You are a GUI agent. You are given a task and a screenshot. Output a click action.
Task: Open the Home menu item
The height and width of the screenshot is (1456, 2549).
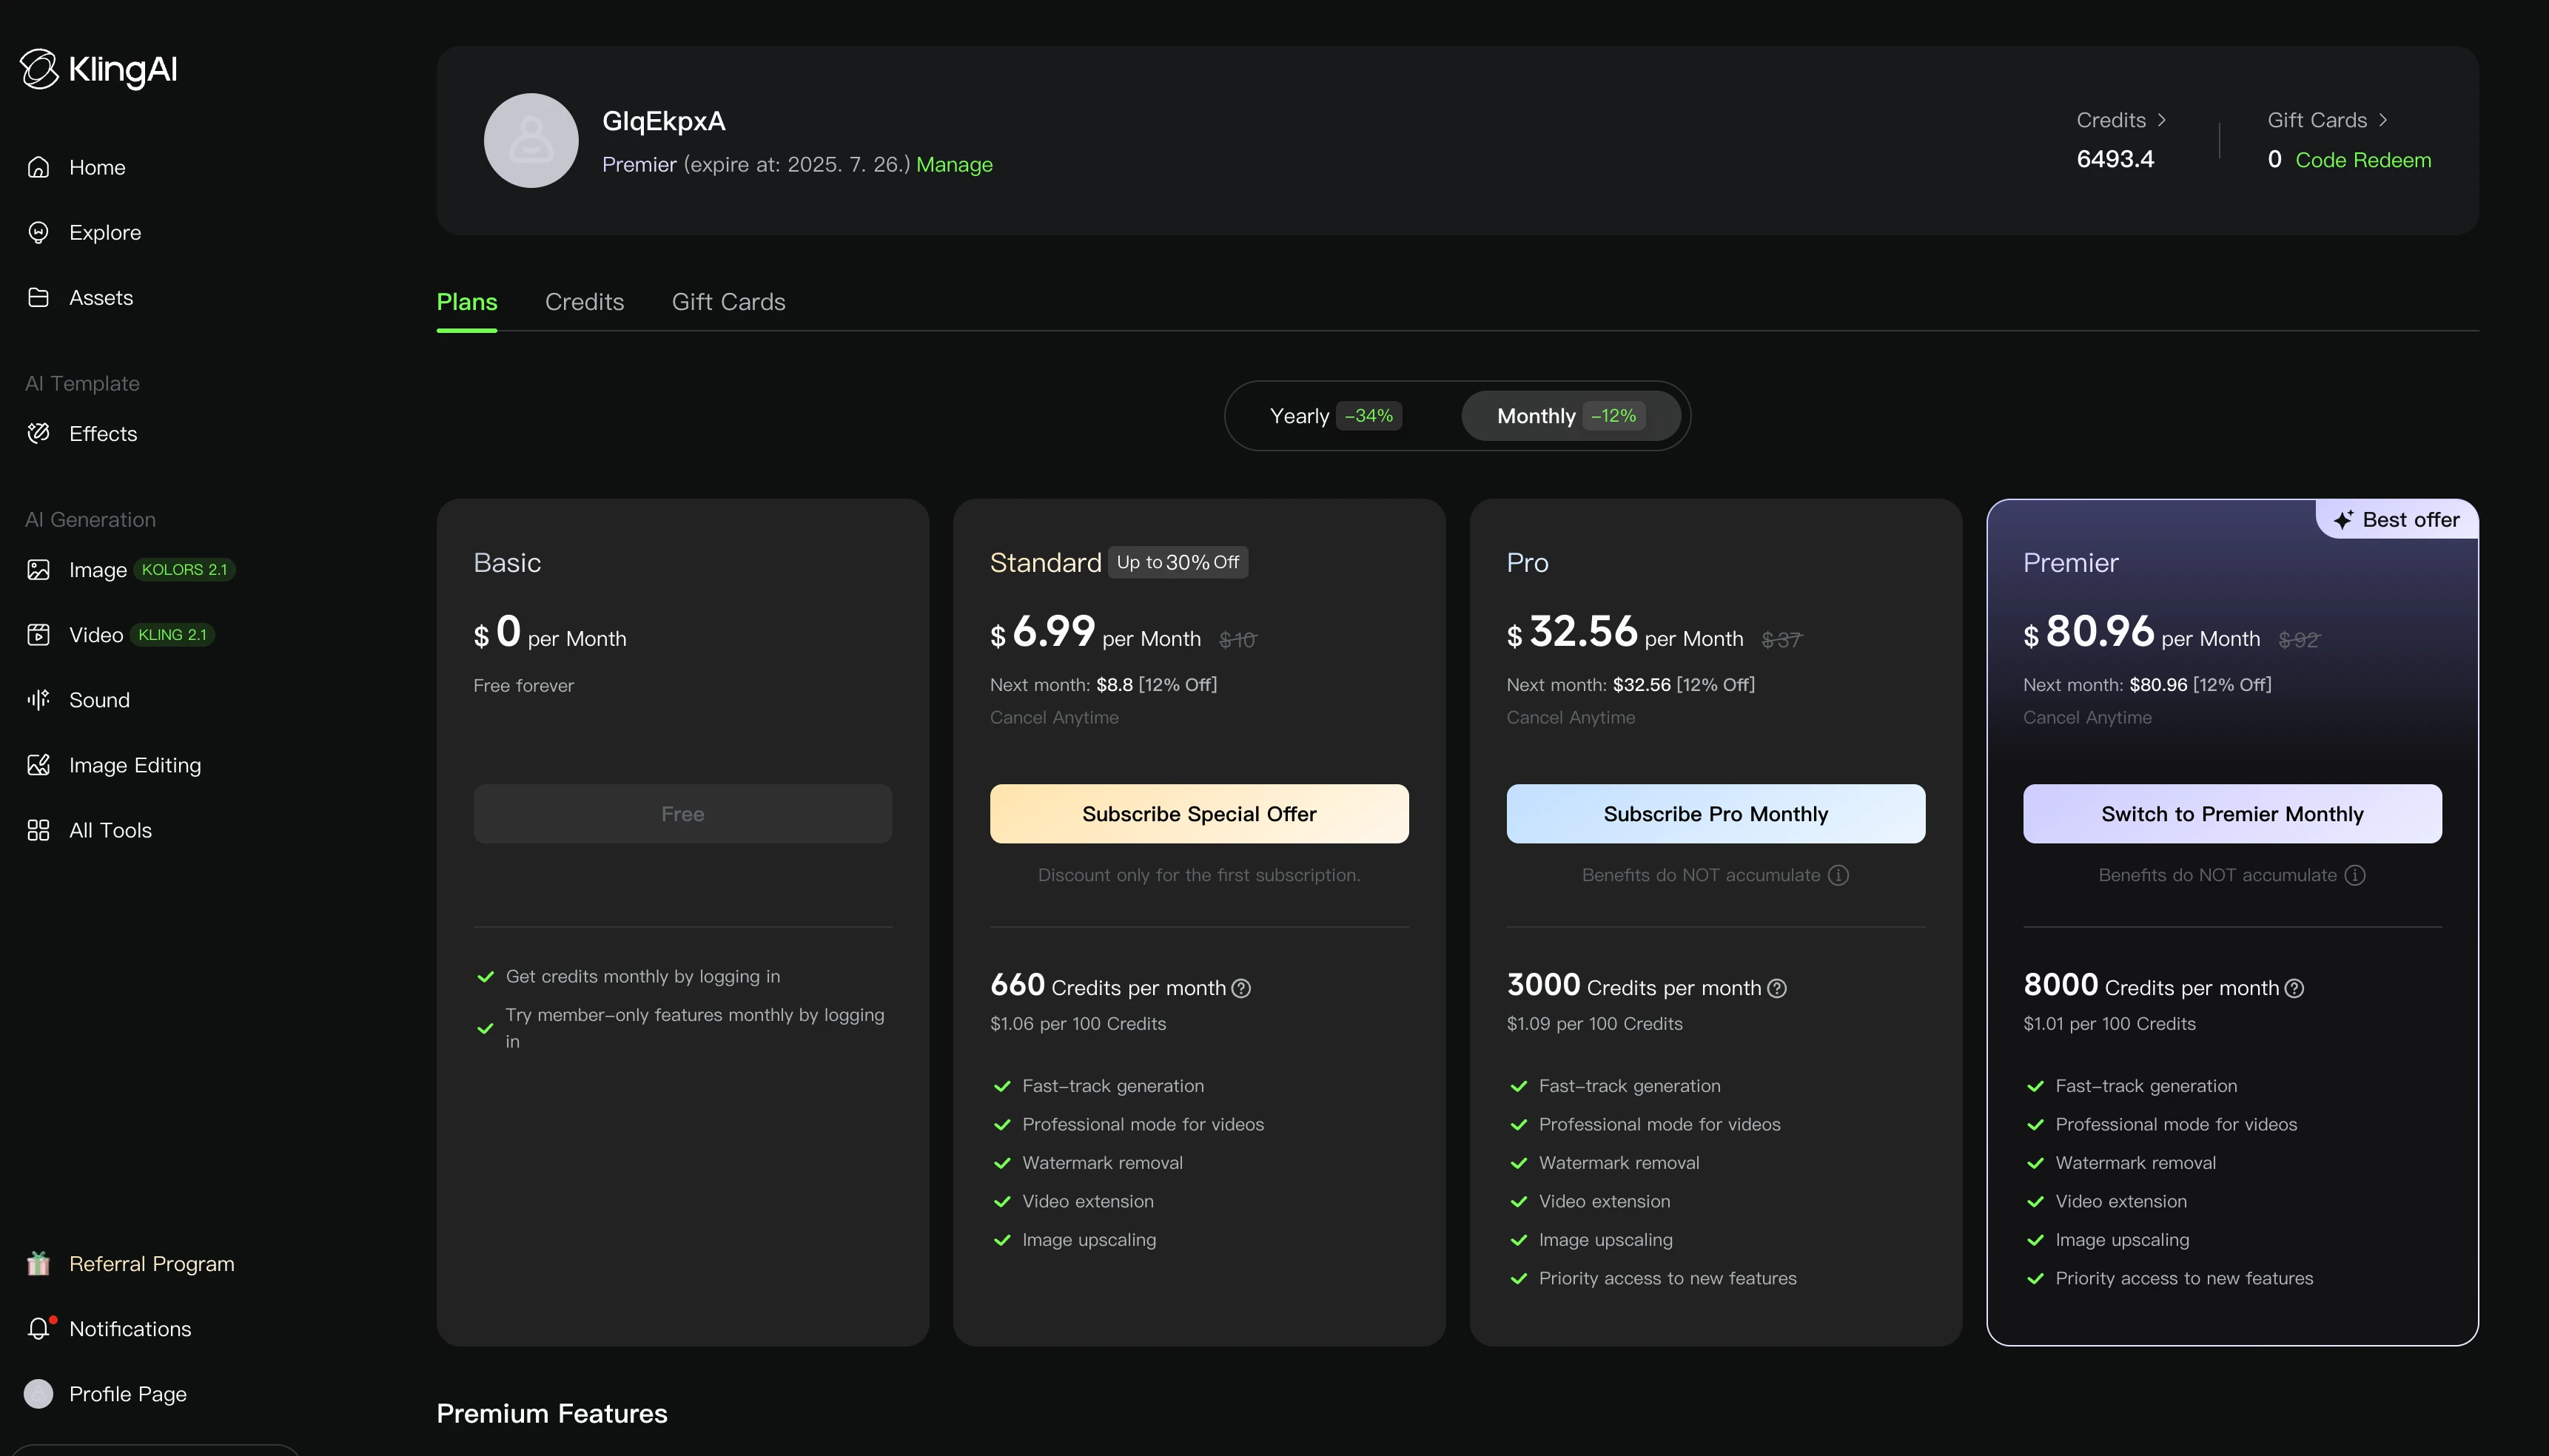click(97, 167)
